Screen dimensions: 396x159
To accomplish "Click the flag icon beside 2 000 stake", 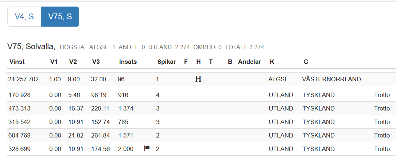I will tap(147, 148).
